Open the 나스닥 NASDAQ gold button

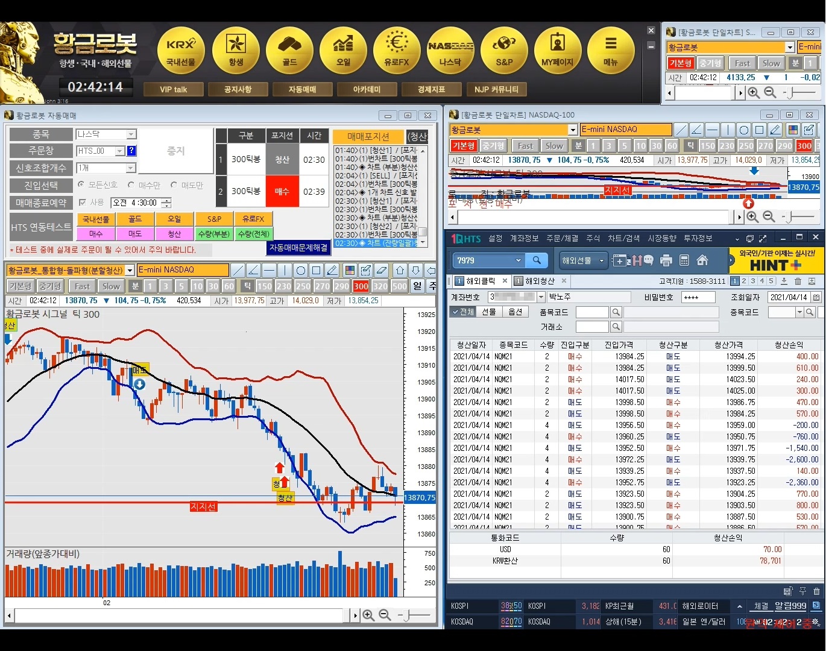(450, 51)
